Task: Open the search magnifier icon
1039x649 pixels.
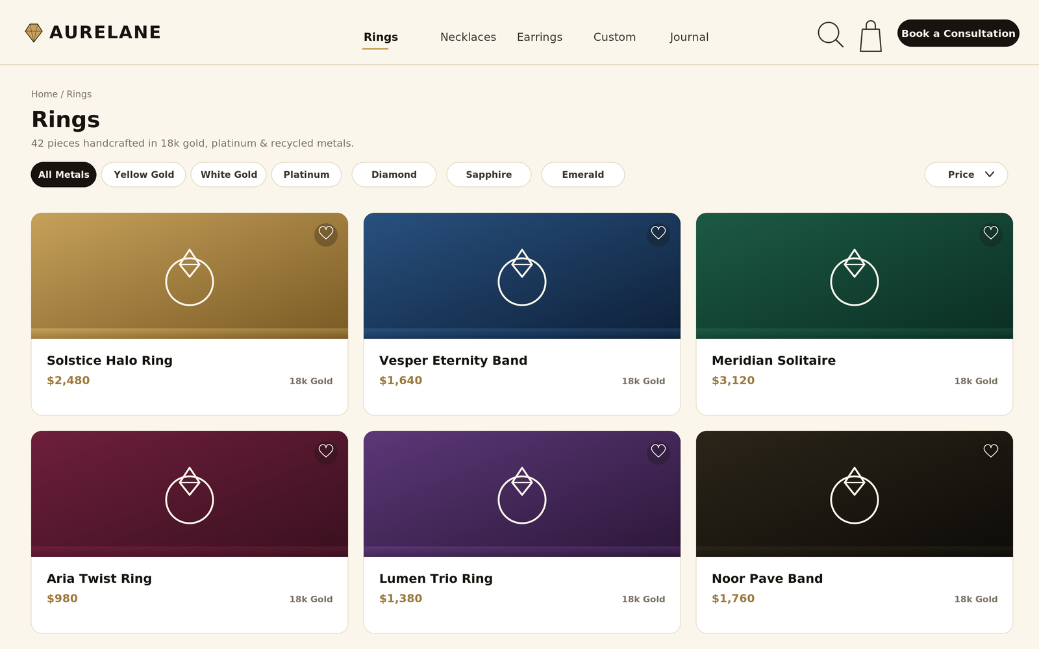Action: click(x=831, y=34)
